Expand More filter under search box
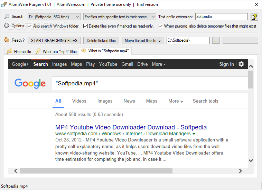 (x=176, y=101)
